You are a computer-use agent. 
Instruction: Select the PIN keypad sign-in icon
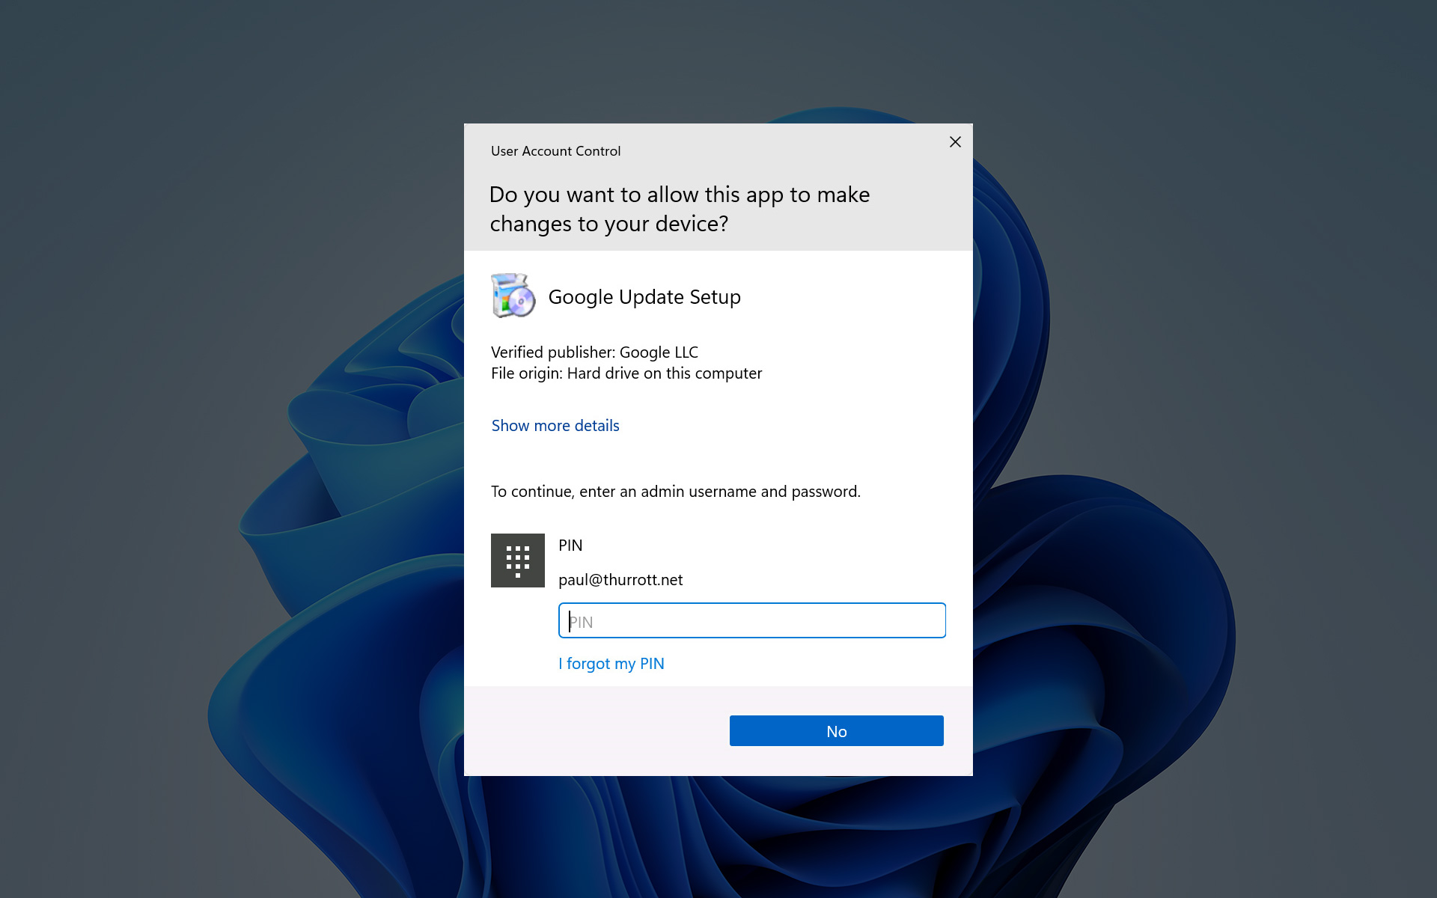[x=518, y=561]
